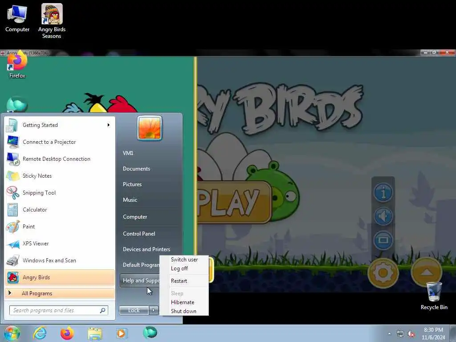
Task: Choose Shut down
Action: pos(183,311)
